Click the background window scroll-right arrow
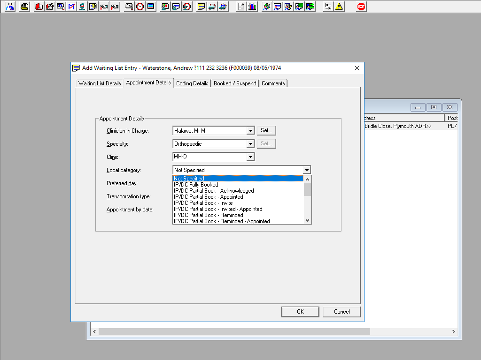Image resolution: width=481 pixels, height=360 pixels. [453, 331]
